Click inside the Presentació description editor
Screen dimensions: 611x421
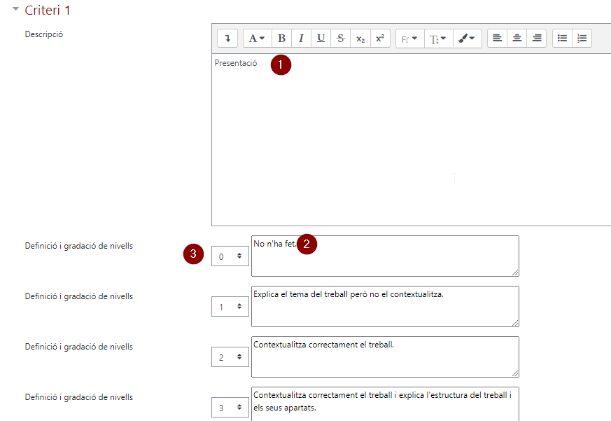point(411,139)
